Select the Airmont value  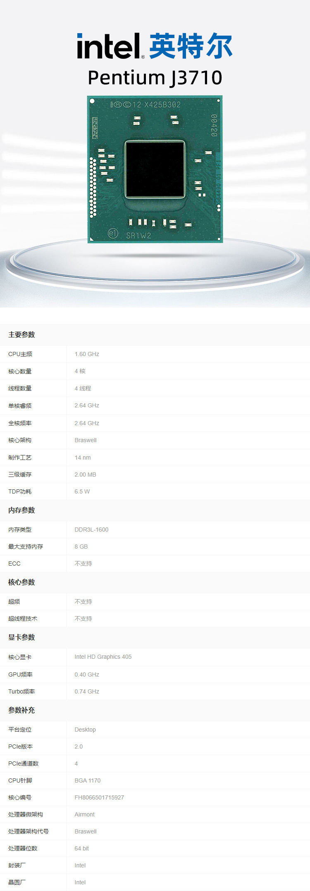coord(85,814)
